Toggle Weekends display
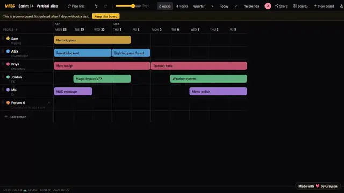This screenshot has width=344, height=193. (x=251, y=6)
